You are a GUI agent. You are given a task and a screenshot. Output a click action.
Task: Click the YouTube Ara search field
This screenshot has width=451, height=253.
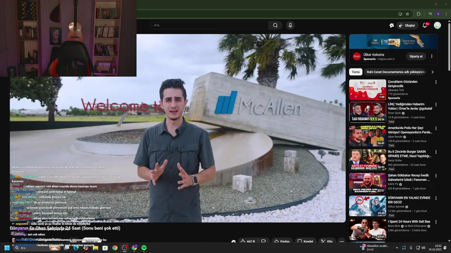click(x=210, y=25)
